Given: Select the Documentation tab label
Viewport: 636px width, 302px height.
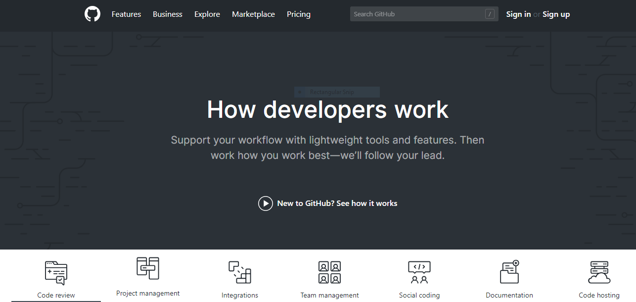Looking at the screenshot, I should [x=509, y=295].
